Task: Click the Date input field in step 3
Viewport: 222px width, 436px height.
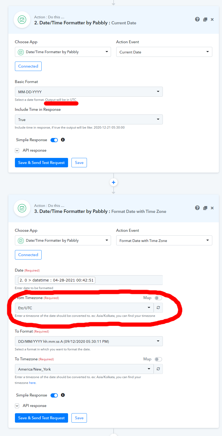Action: 89,280
